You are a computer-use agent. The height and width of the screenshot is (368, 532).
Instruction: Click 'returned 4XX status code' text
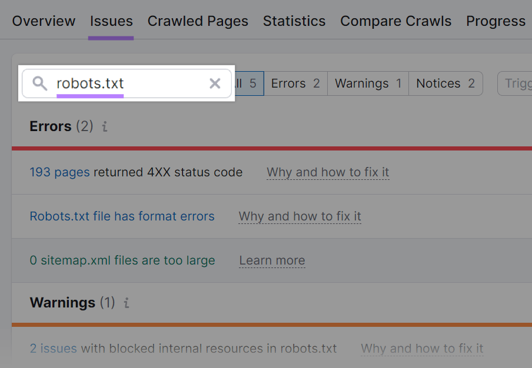click(168, 172)
